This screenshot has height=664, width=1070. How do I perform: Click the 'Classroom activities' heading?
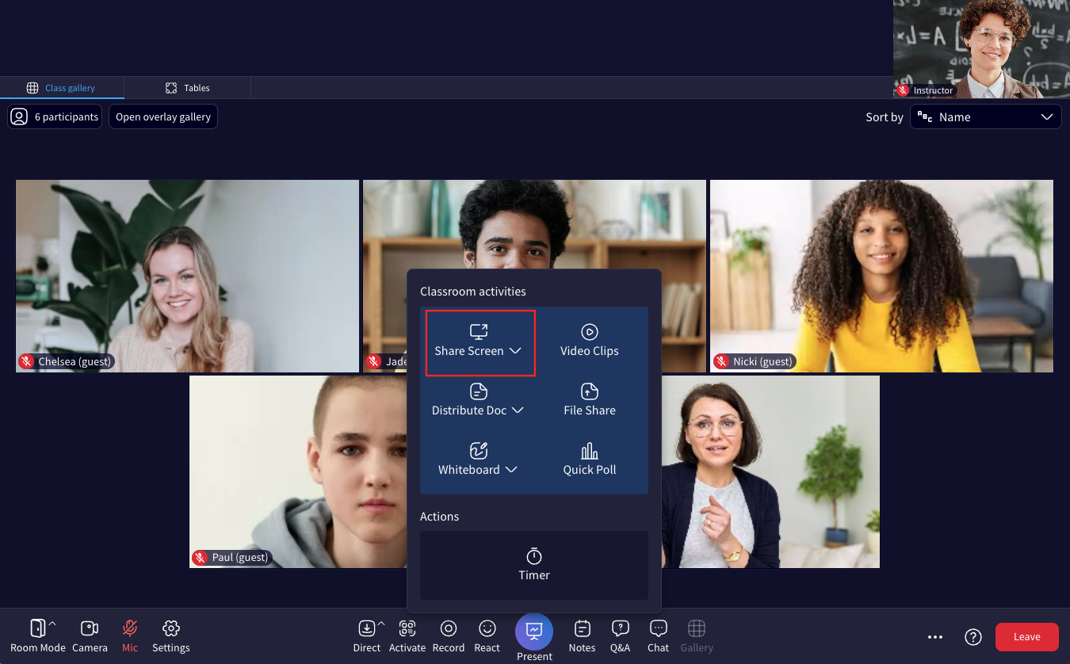[473, 292]
